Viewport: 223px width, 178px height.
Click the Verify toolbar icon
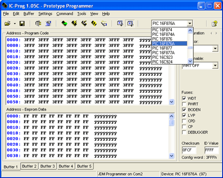coord(104,24)
